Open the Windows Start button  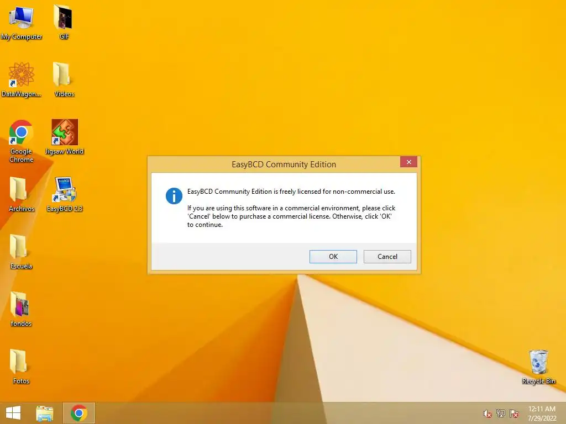tap(13, 413)
